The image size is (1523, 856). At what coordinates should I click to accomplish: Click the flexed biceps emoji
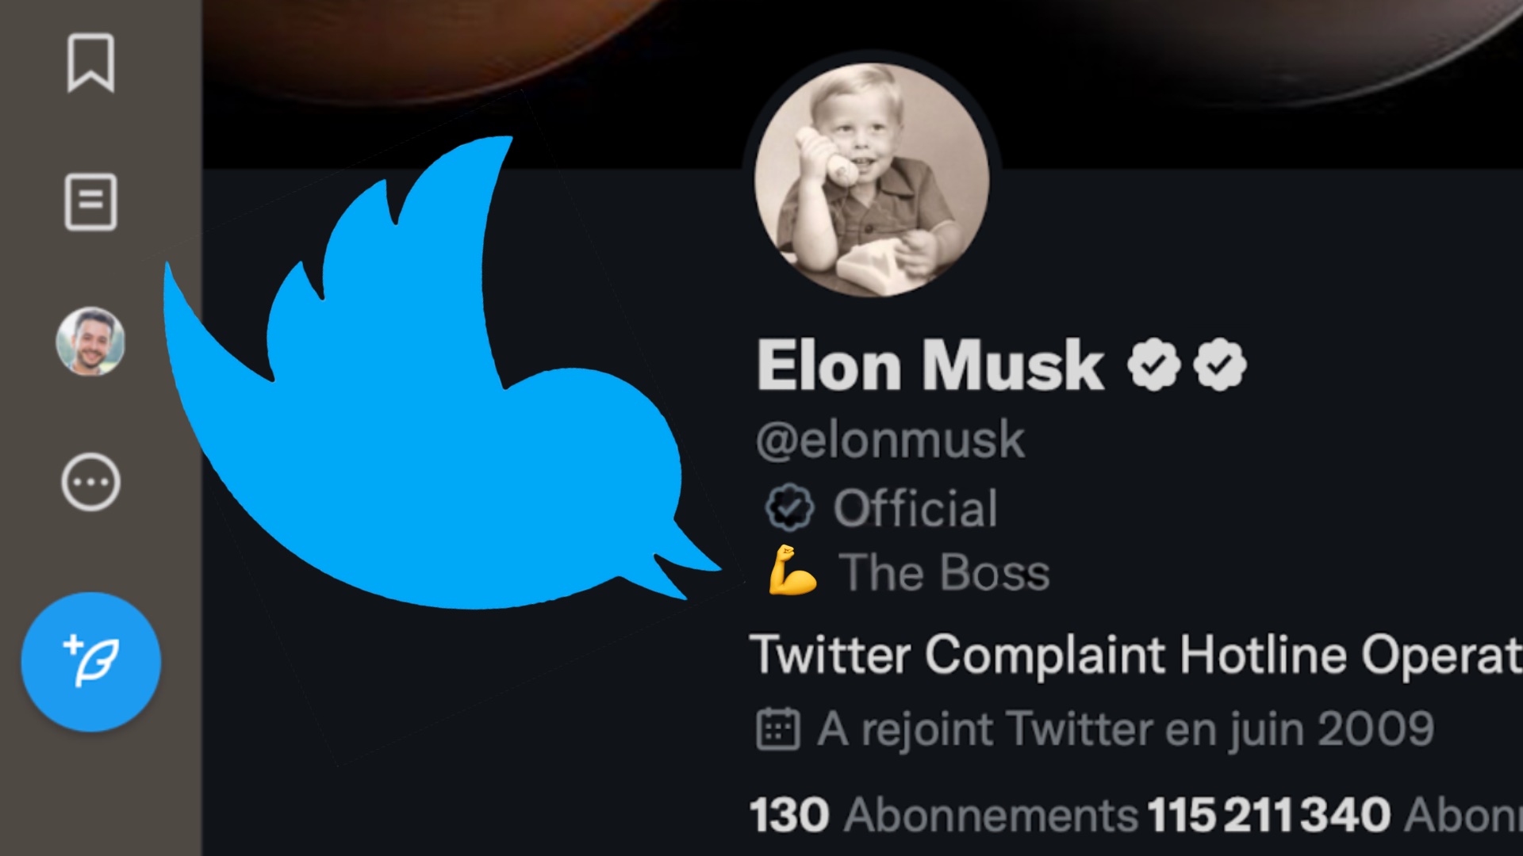pos(792,571)
